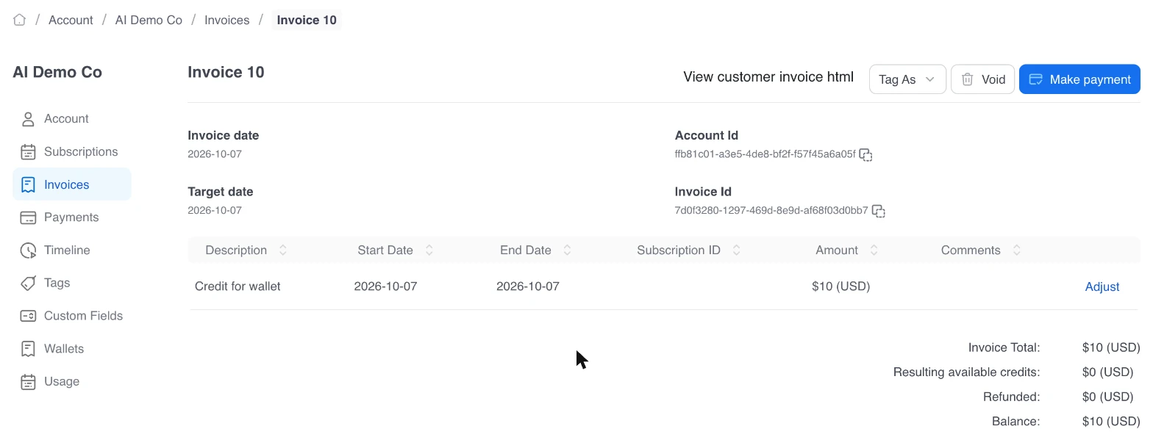Click the home icon in breadcrumb
1153x440 pixels.
[20, 20]
